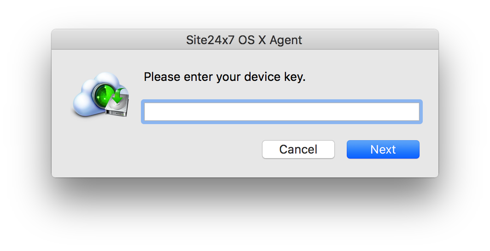
Task: Click the Cancel button
Action: [x=298, y=149]
